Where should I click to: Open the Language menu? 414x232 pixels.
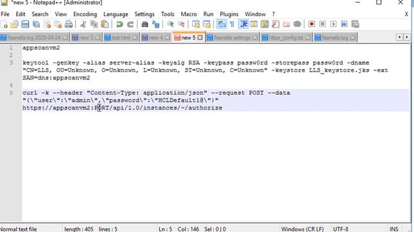[x=116, y=14]
